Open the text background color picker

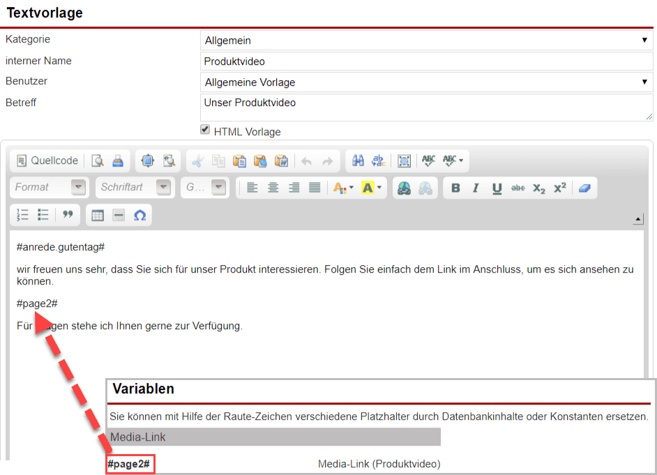click(372, 188)
